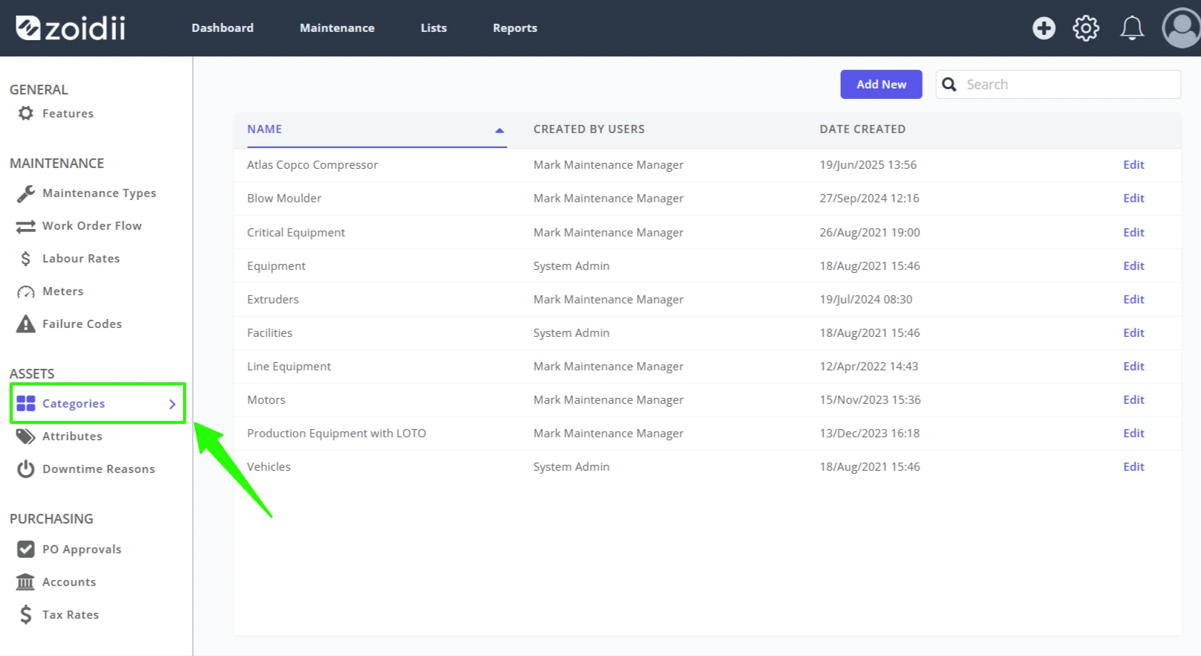The height and width of the screenshot is (656, 1201).
Task: Edit the Atlas Copco Compressor category
Action: 1133,165
